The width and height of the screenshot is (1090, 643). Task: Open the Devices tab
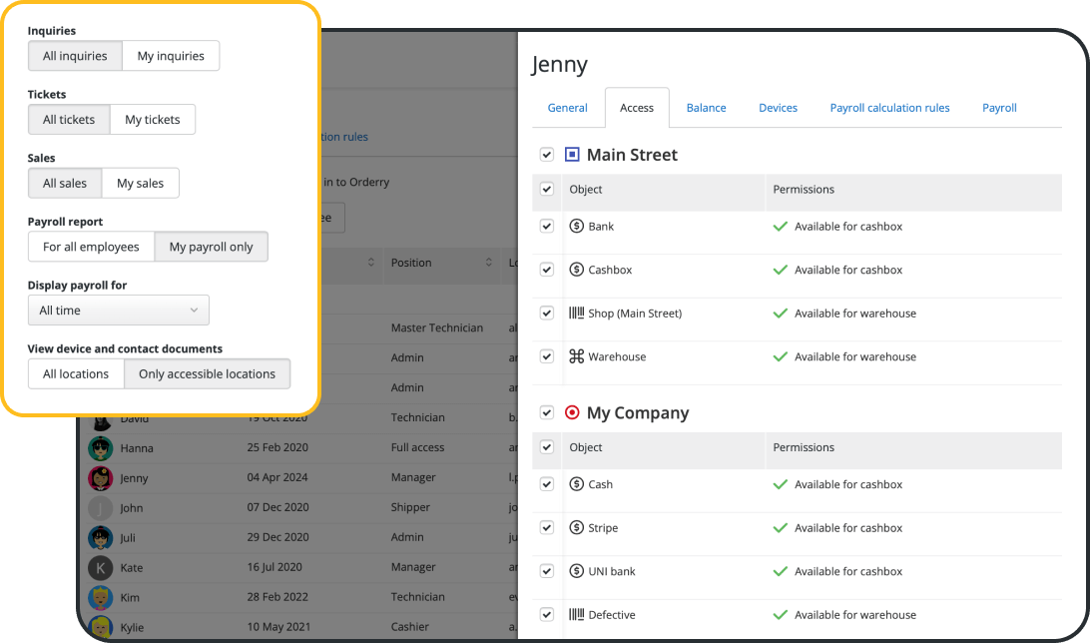coord(778,107)
